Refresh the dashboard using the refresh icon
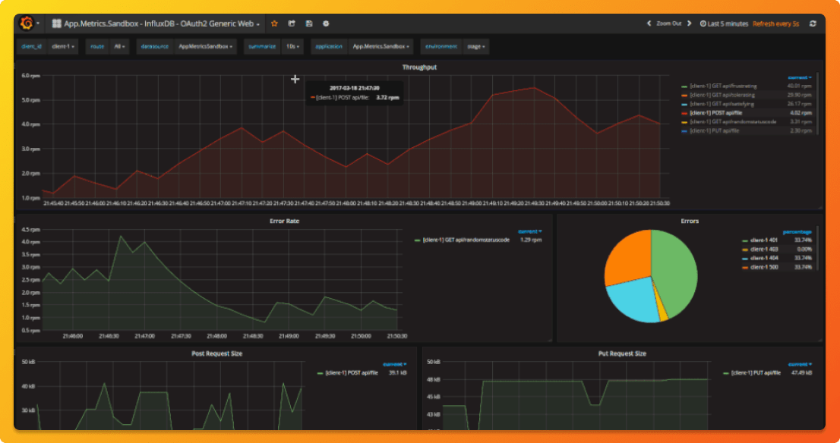This screenshot has width=840, height=443. click(813, 24)
